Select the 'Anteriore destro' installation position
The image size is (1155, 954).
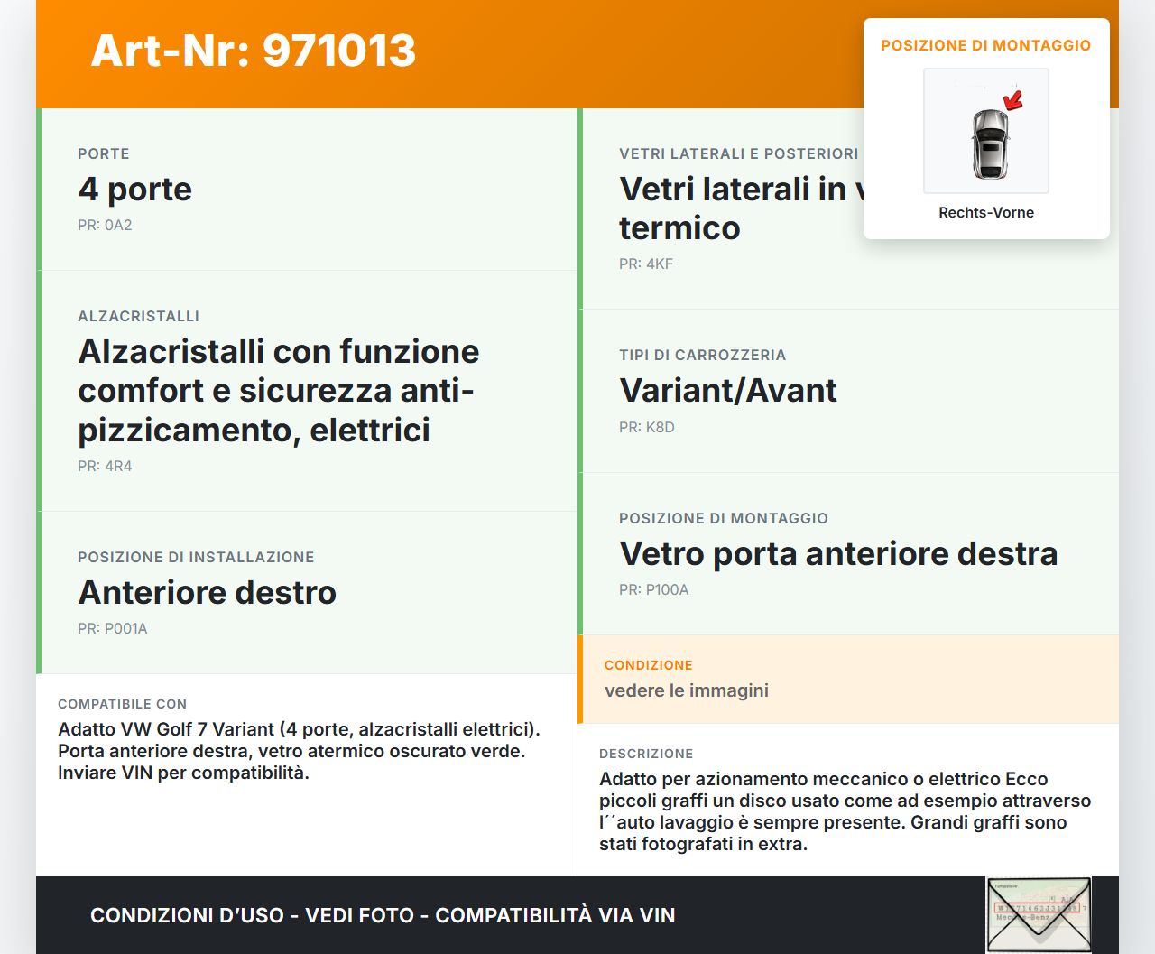click(208, 593)
